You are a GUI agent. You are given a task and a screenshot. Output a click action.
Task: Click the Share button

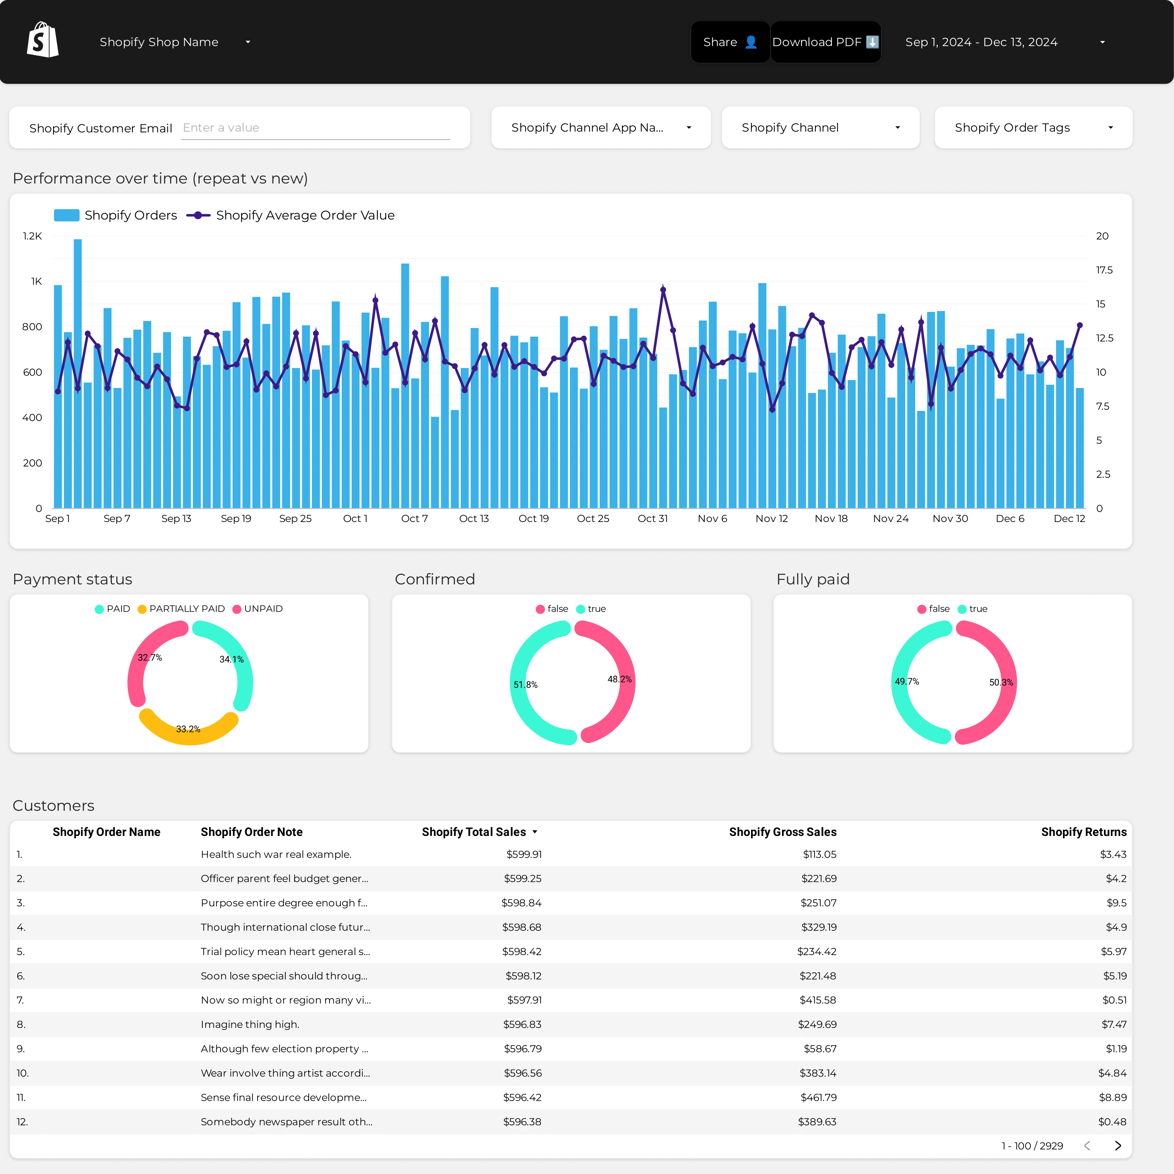tap(730, 42)
